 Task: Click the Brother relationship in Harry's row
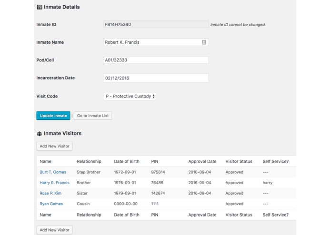pyautogui.click(x=84, y=183)
